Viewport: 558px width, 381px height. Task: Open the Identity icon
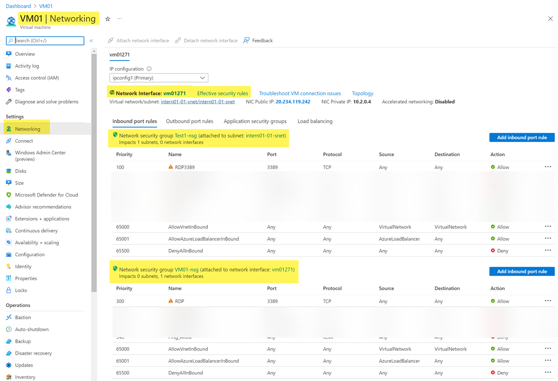(x=9, y=266)
